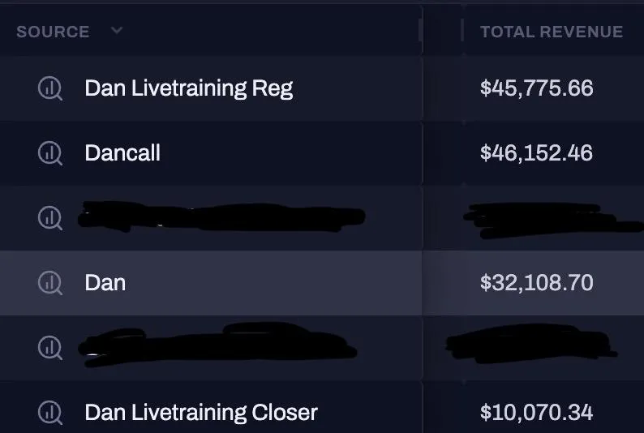Screen dimensions: 644x433
Task: Expand the Source column chevron dropdown
Action: pos(117,31)
